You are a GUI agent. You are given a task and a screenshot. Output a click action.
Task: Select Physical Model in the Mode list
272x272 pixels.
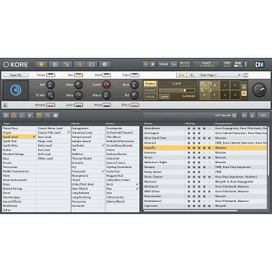point(88,158)
